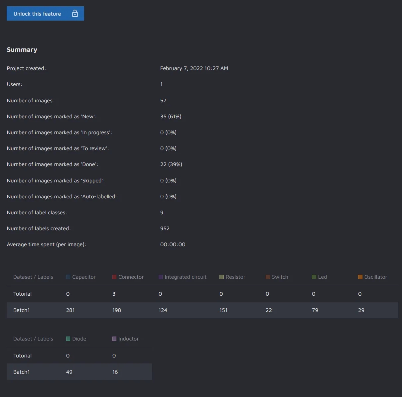The height and width of the screenshot is (397, 402).
Task: Click Batch1 in the Diode/Inductor table
Action: click(x=22, y=372)
